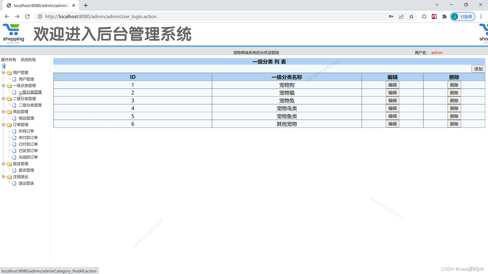
Task: Click 展开所有 to expand all nodes
Action: tap(8, 60)
